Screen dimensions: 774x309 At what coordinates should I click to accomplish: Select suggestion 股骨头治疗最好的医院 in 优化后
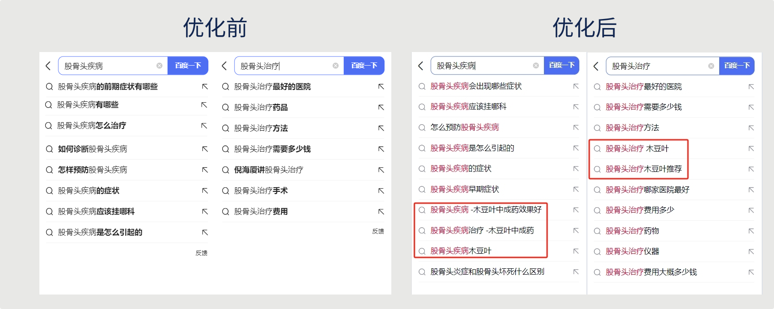pos(644,86)
